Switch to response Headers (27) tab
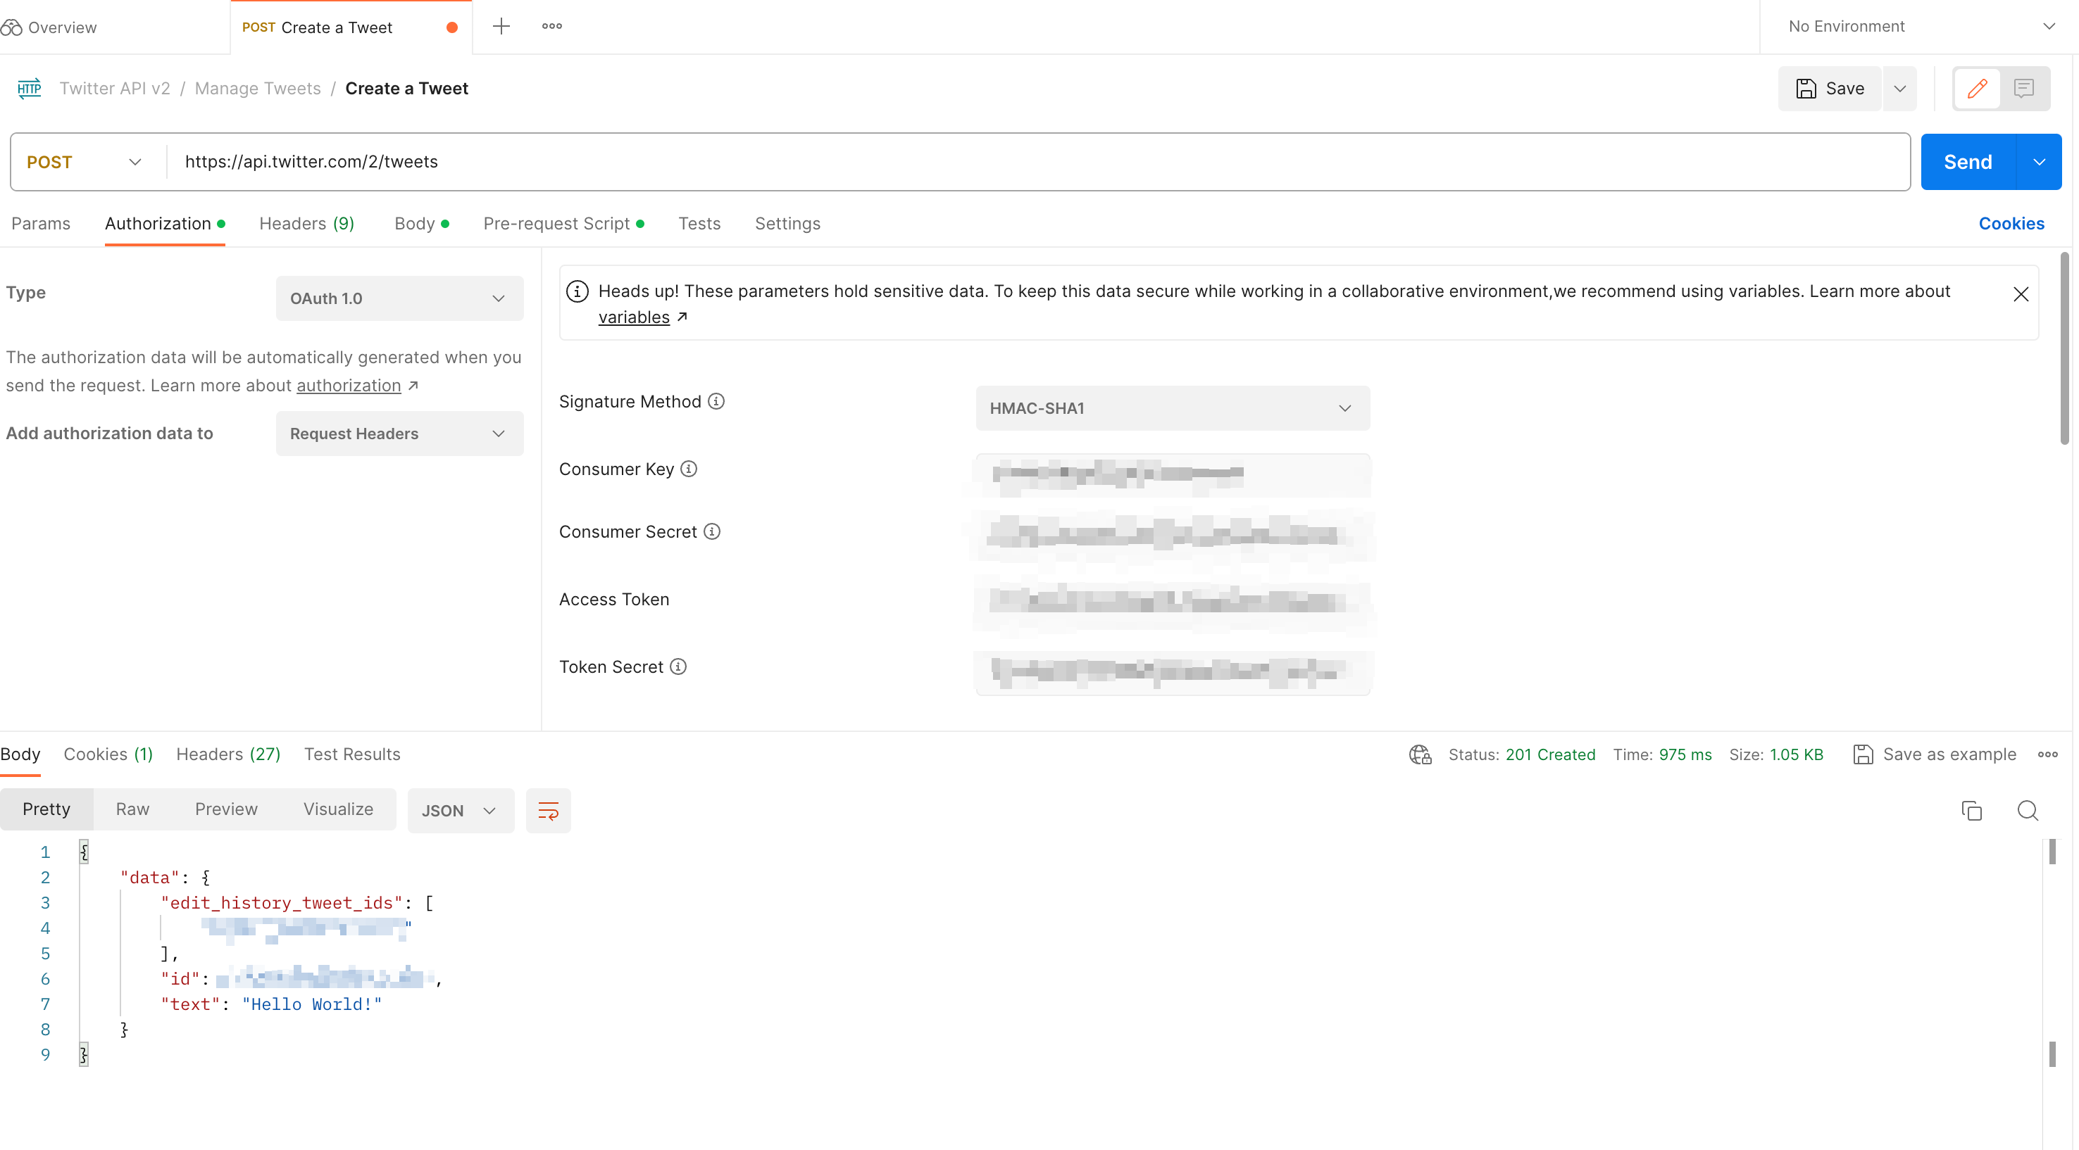 pyautogui.click(x=228, y=754)
